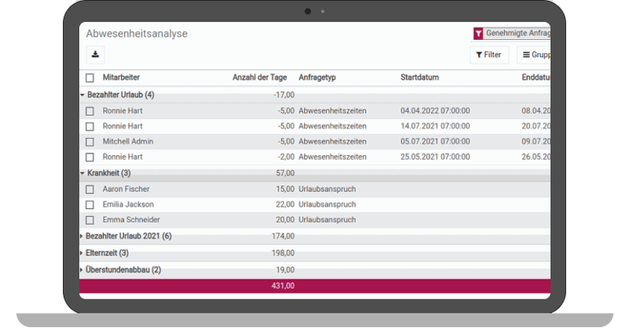This screenshot has height=328, width=629.
Task: Check the Ronnie Hart row dated 25.05.2021
Action: [x=90, y=157]
